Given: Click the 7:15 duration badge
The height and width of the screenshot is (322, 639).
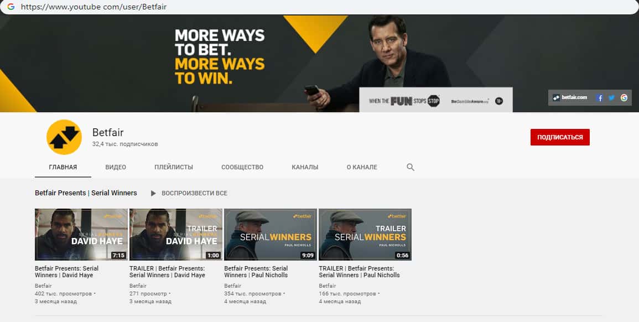Looking at the screenshot, I should [x=118, y=256].
